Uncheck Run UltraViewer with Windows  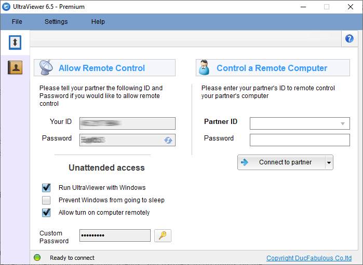(47, 188)
